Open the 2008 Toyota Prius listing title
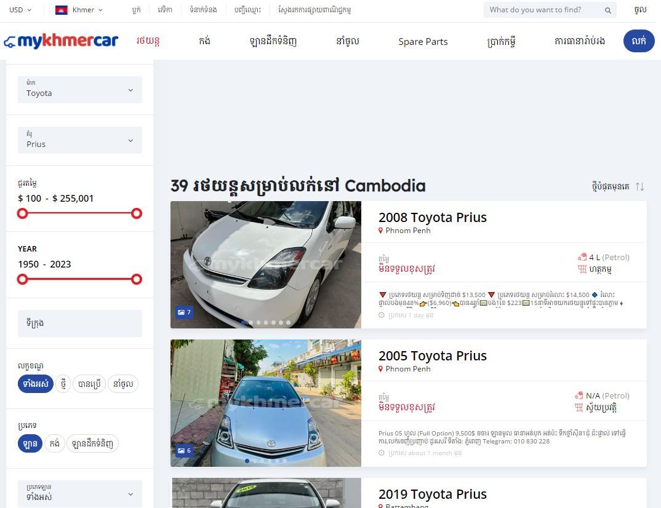Screen dimensions: 661x508 (x=433, y=217)
